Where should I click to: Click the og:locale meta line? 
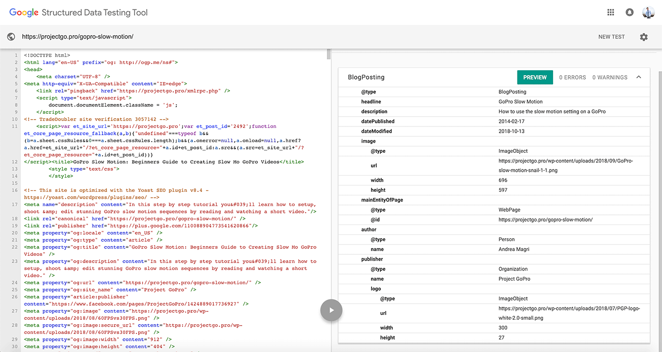pos(93,233)
